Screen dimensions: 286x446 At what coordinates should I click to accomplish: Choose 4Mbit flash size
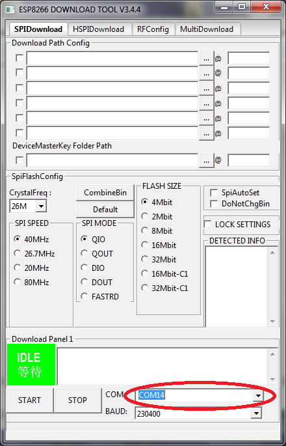click(x=145, y=202)
